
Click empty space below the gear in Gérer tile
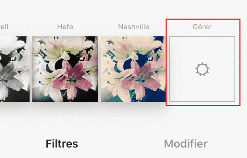pyautogui.click(x=202, y=89)
